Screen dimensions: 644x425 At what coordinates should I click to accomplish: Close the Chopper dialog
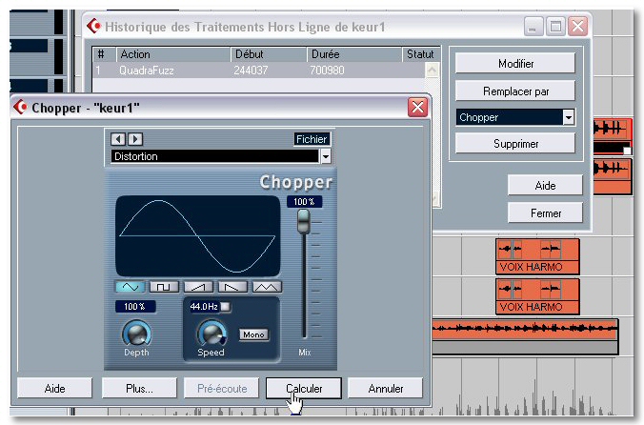point(417,108)
